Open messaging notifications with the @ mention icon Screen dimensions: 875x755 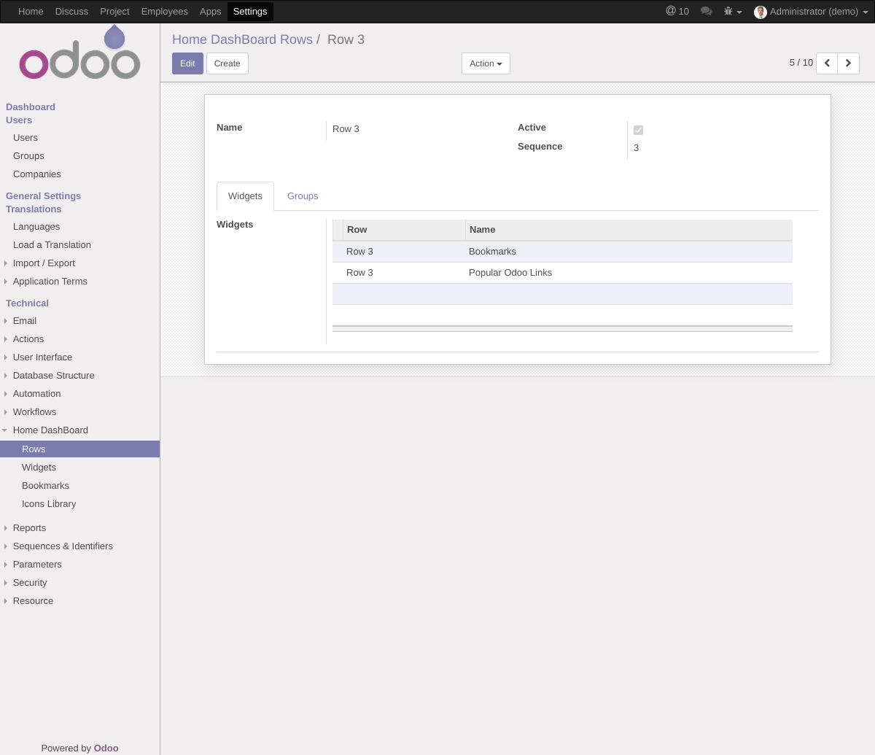(x=672, y=11)
